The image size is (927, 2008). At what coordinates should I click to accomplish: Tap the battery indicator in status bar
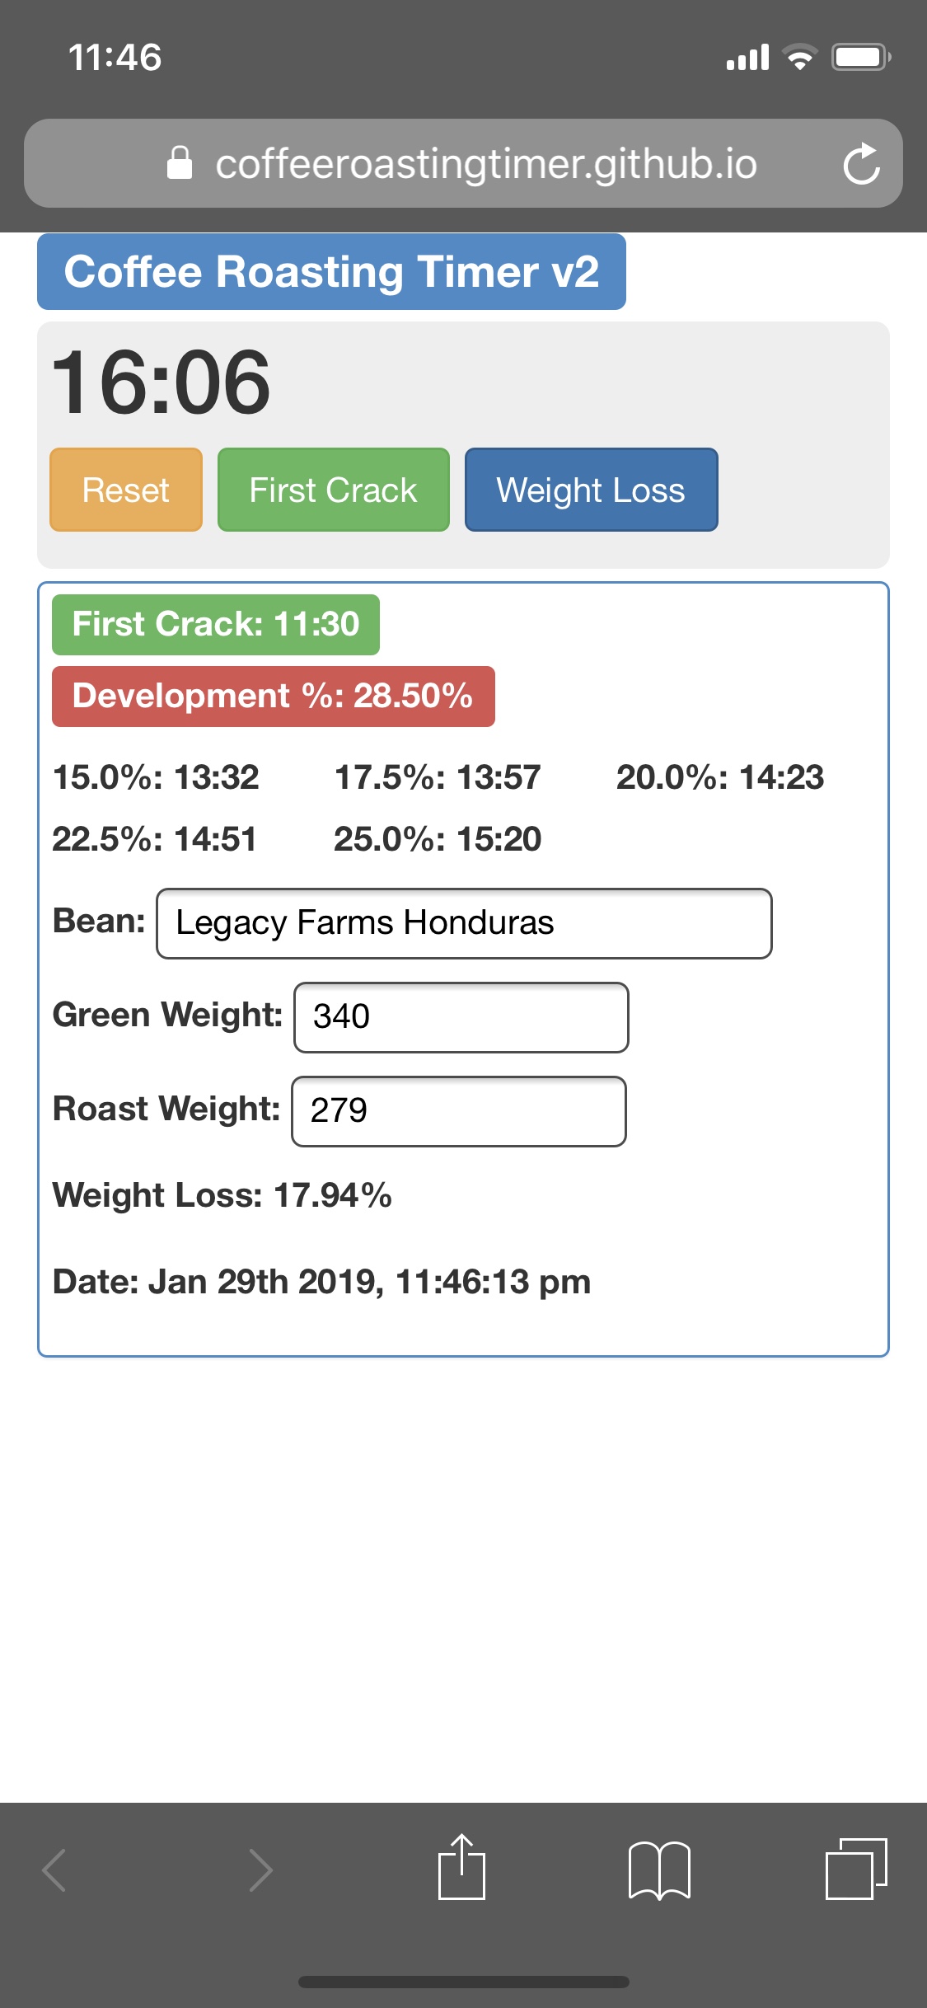pyautogui.click(x=861, y=57)
